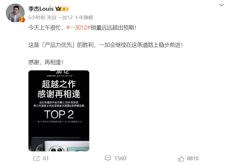Click the 6810 likes count
This screenshot has width=231, height=164.
(193, 159)
